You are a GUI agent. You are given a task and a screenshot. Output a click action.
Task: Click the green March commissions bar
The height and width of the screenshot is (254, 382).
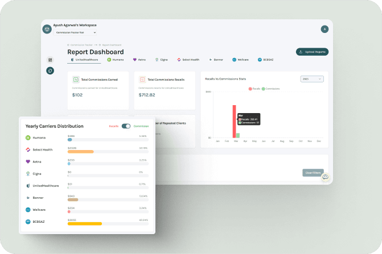[x=238, y=136]
